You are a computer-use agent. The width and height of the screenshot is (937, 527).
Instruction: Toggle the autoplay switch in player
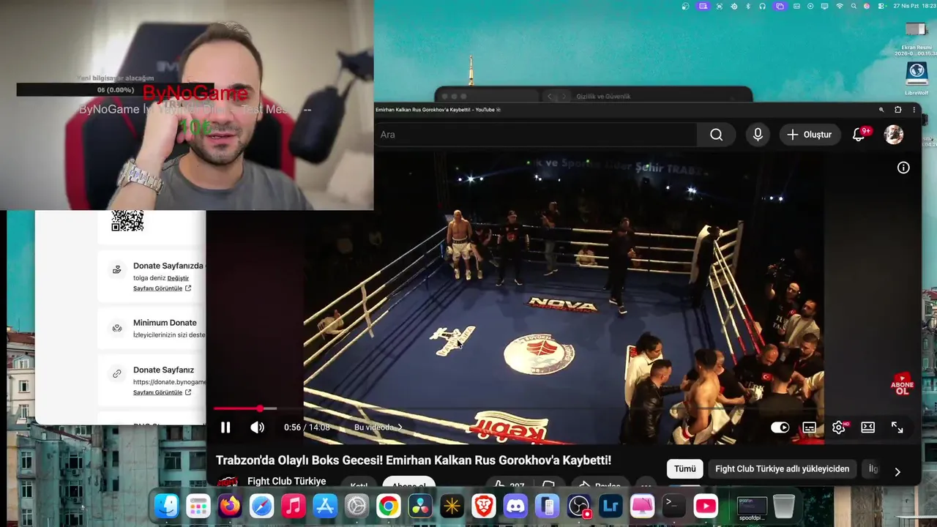[780, 427]
